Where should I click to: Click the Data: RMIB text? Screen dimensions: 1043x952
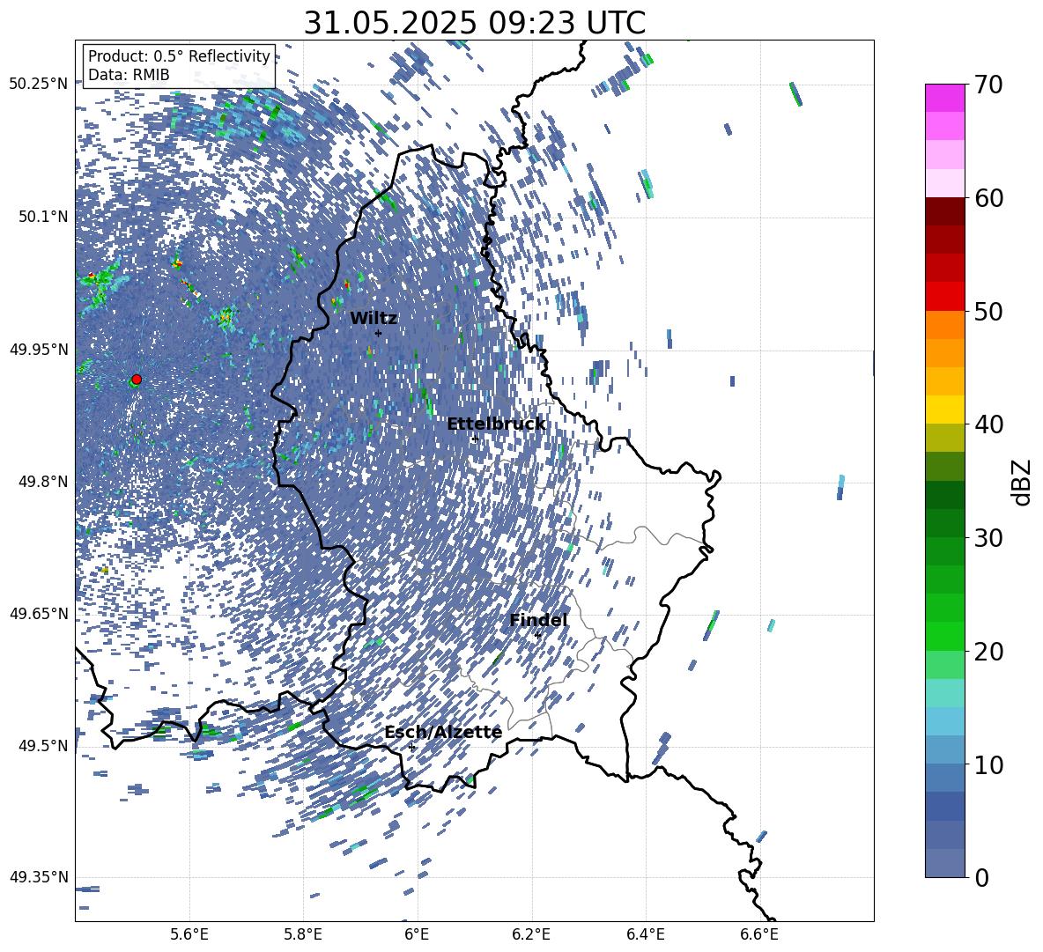[x=129, y=75]
